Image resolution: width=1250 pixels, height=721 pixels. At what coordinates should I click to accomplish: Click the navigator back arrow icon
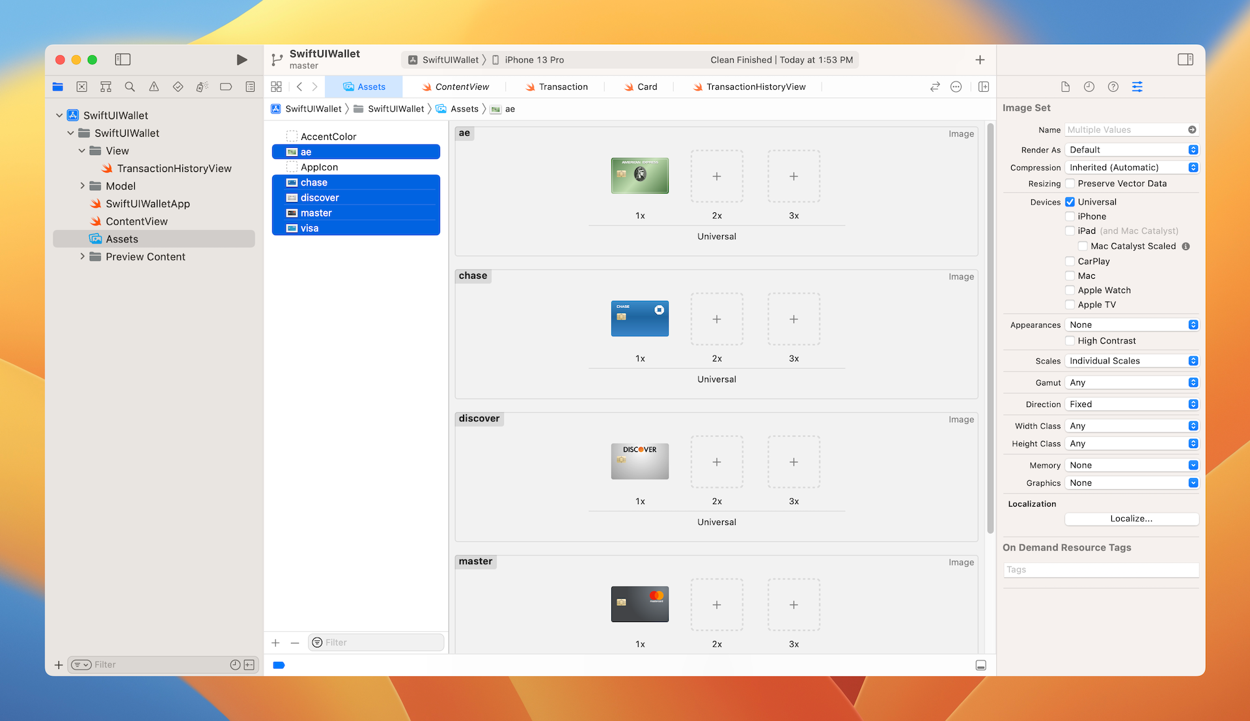[301, 86]
